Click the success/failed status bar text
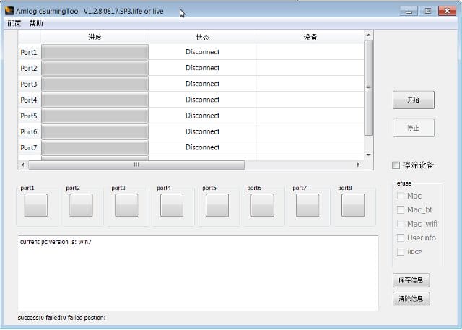The width and height of the screenshot is (462, 330). (x=61, y=318)
